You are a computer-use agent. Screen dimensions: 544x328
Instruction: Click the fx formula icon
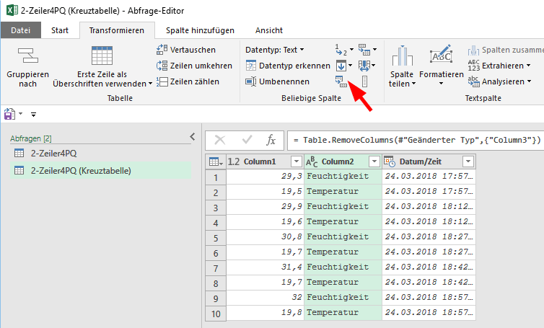[x=271, y=140]
